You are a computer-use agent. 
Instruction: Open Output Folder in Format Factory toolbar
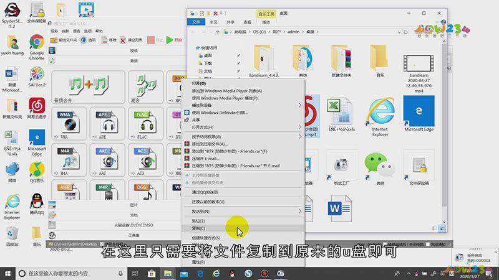[64, 40]
